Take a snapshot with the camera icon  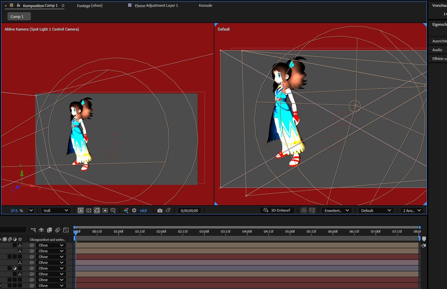(x=160, y=211)
